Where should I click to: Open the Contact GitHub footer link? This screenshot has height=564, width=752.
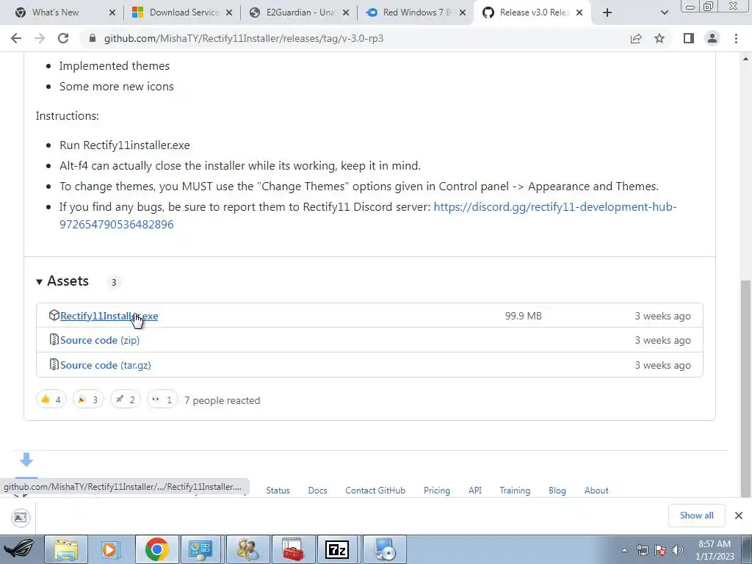375,490
